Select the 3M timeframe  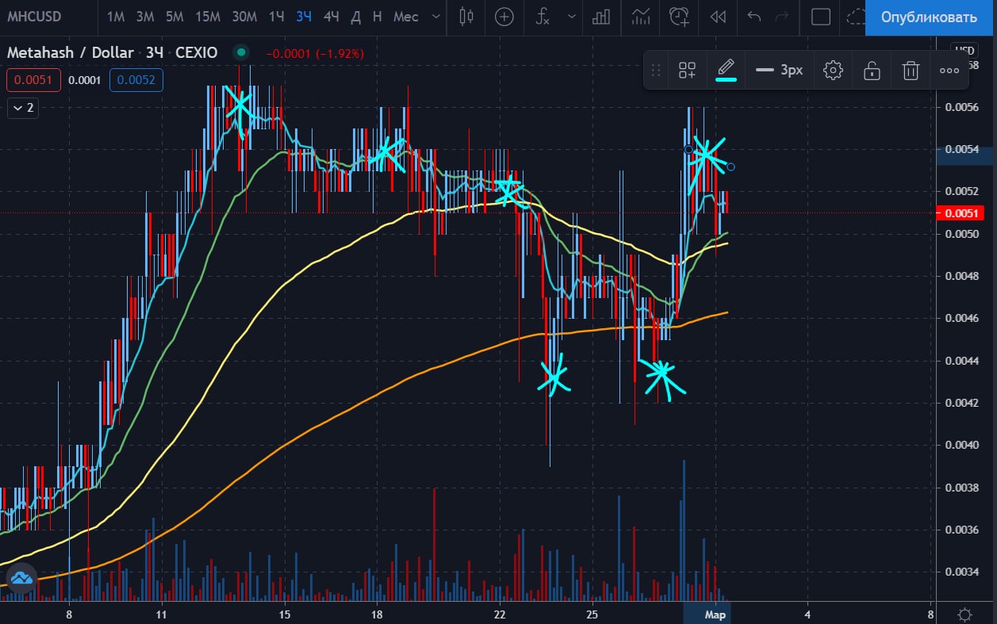[144, 17]
